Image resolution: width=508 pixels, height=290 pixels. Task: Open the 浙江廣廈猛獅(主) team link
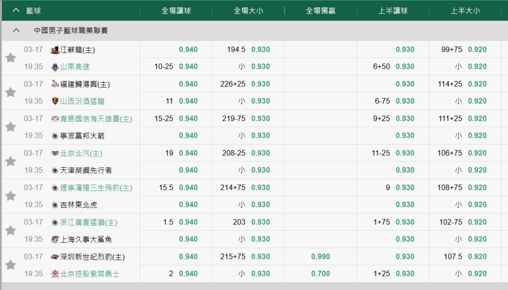click(x=89, y=222)
